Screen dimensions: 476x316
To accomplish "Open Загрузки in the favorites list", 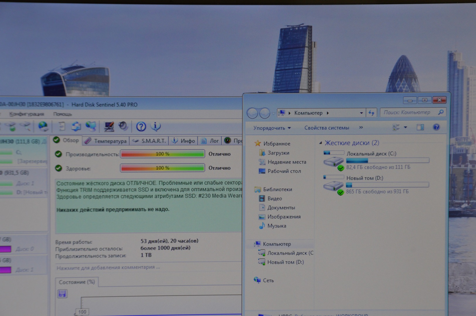I will 278,153.
